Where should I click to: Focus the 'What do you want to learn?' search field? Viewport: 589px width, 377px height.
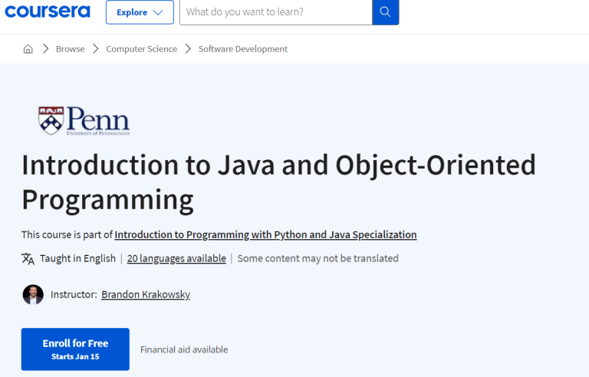click(276, 12)
